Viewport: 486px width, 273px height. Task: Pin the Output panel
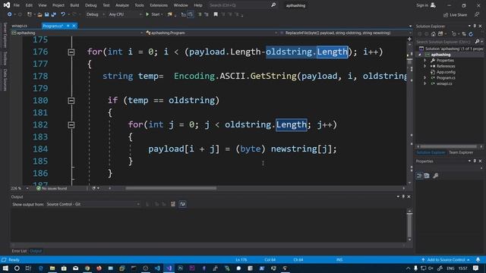point(403,196)
